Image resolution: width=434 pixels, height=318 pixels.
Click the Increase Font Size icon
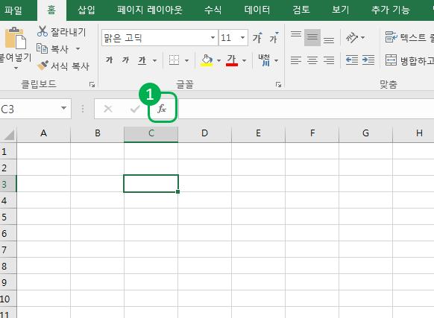(x=257, y=37)
